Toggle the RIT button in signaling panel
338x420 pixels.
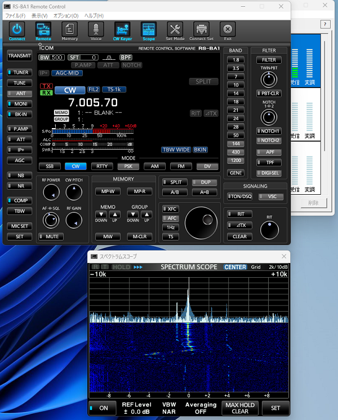click(x=239, y=214)
